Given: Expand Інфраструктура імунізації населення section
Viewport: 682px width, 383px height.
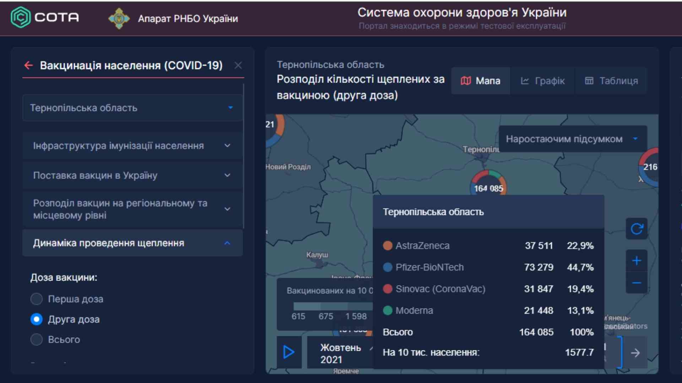Looking at the screenshot, I should 132,146.
